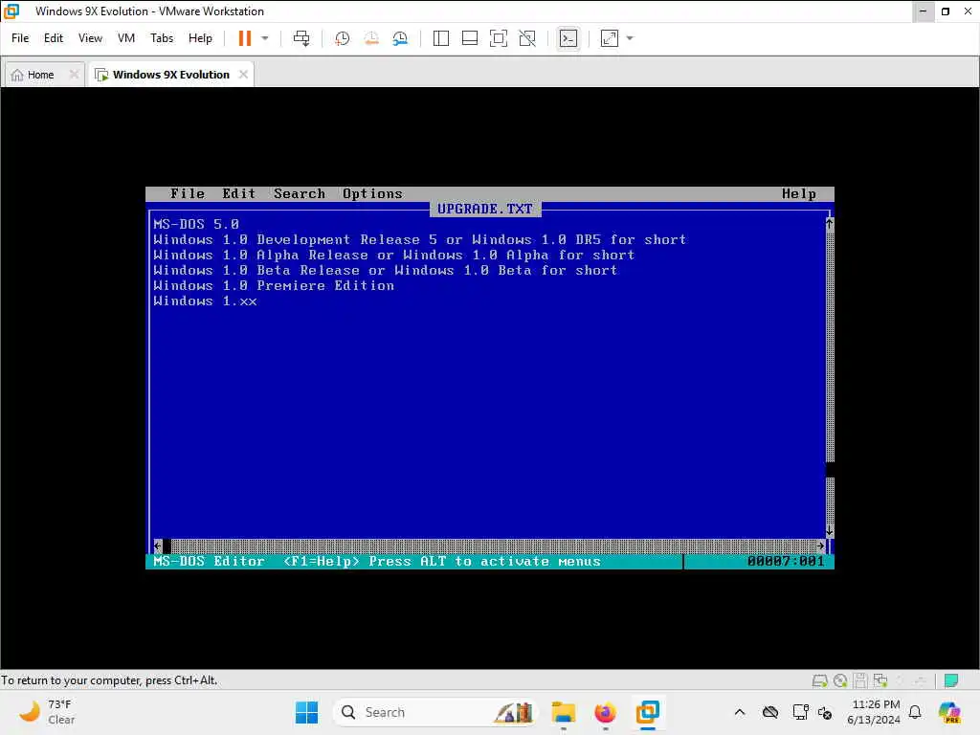
Task: Click the 'Windows 1.0 Beta Release' line
Action: click(x=385, y=270)
